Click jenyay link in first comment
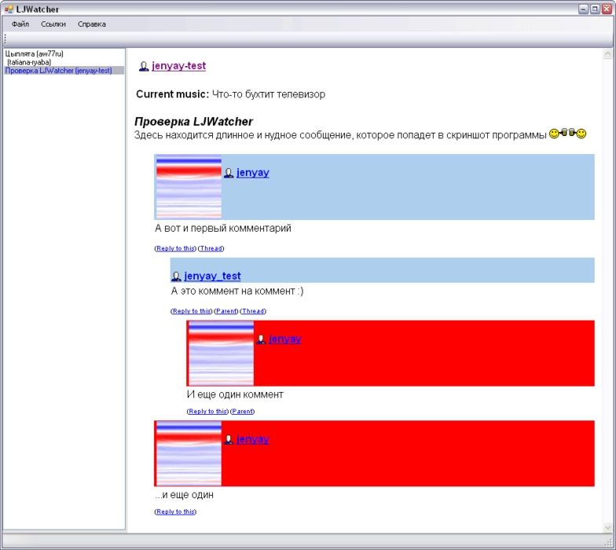 tap(253, 172)
